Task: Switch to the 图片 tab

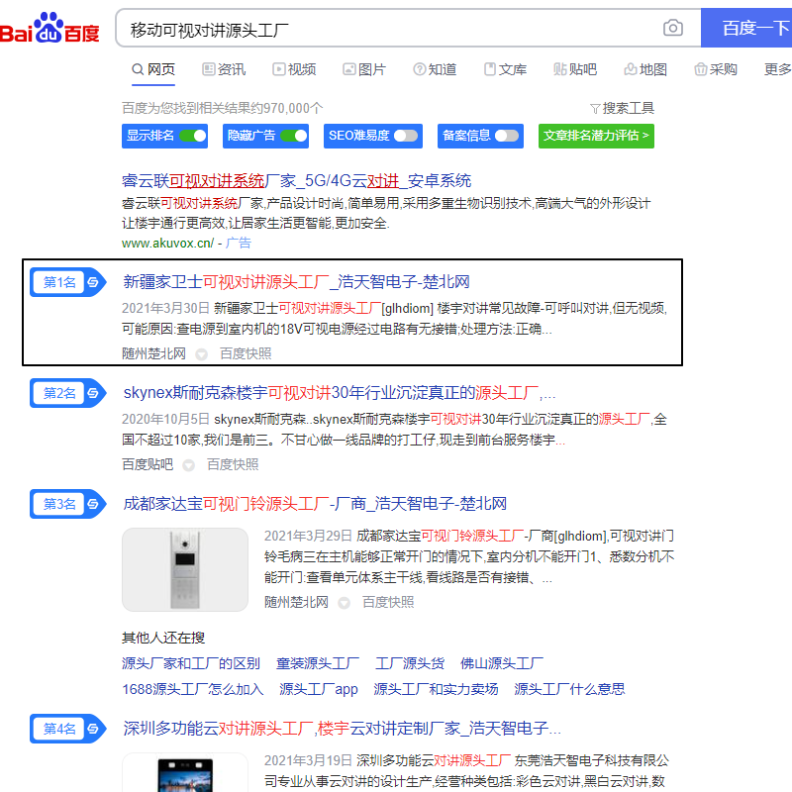Action: click(x=364, y=69)
